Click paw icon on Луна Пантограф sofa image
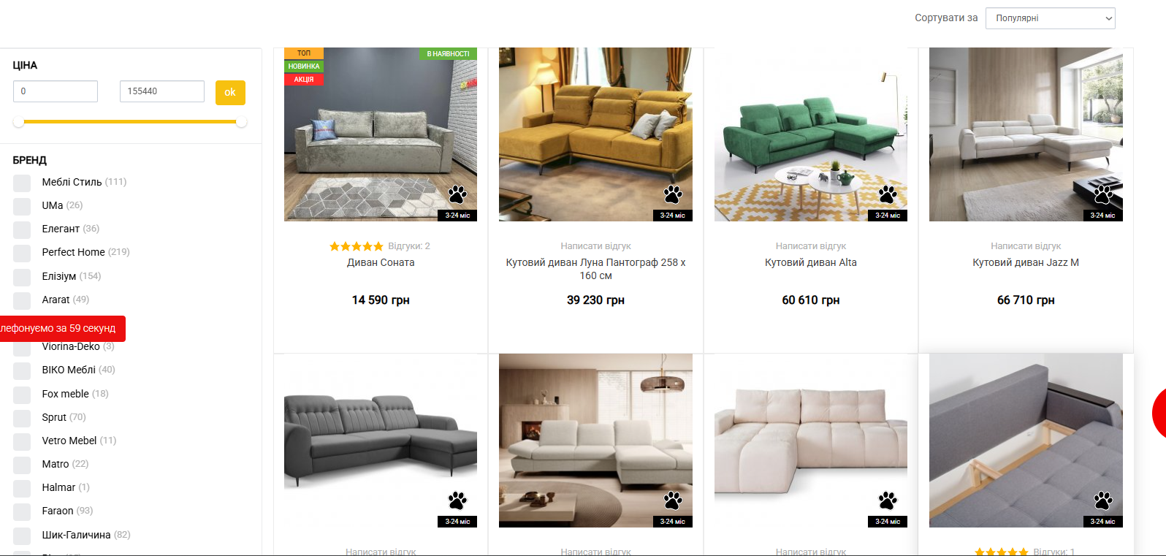Image resolution: width=1166 pixels, height=556 pixels. click(673, 194)
